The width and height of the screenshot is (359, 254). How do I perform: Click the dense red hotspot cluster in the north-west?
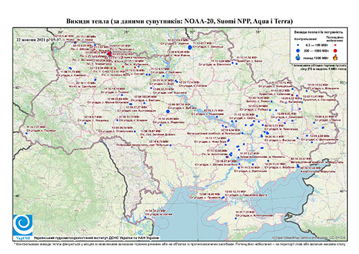(x=110, y=54)
